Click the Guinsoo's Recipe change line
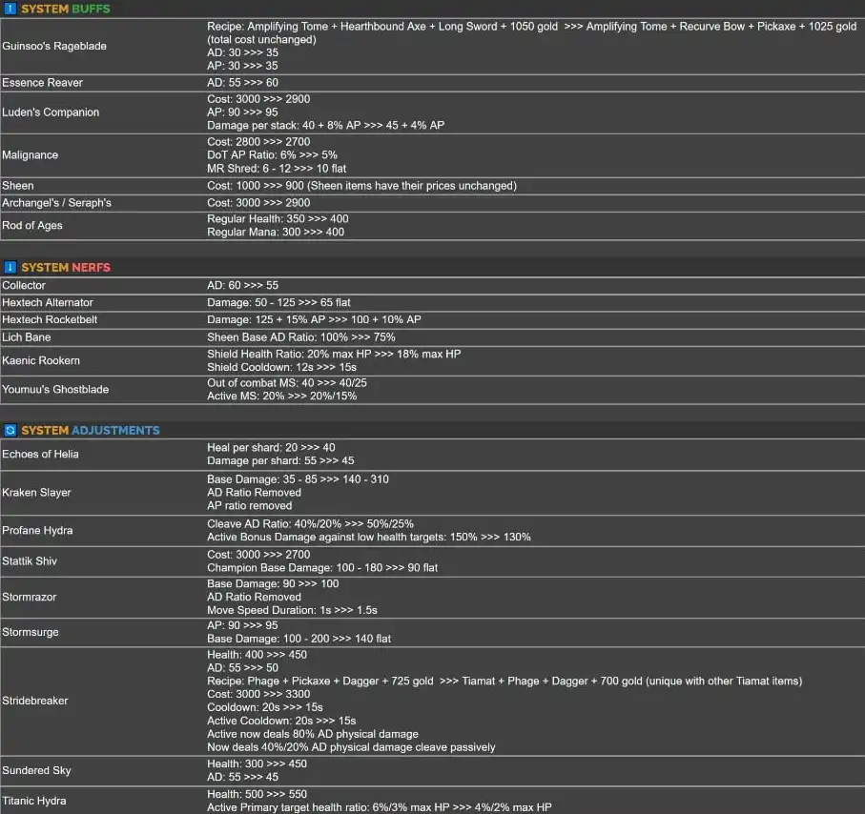865x814 pixels. point(532,27)
